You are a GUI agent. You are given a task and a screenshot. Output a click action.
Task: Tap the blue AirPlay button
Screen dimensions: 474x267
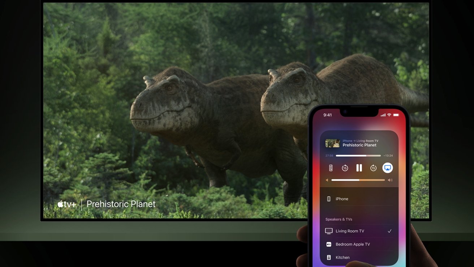[387, 168]
